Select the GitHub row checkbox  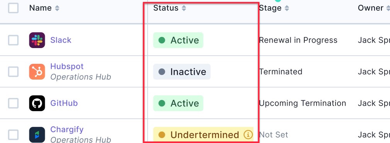click(x=13, y=103)
